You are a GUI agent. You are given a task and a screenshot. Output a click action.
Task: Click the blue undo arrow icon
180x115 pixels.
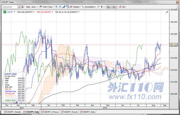[x=67, y=7]
